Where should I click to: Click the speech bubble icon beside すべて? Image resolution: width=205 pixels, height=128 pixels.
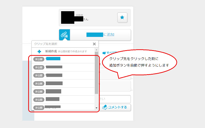[x=104, y=53]
